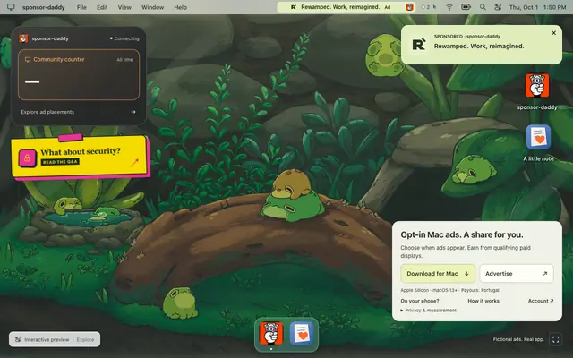573x358 pixels.
Task: Open the All time range selector
Action: tap(124, 60)
